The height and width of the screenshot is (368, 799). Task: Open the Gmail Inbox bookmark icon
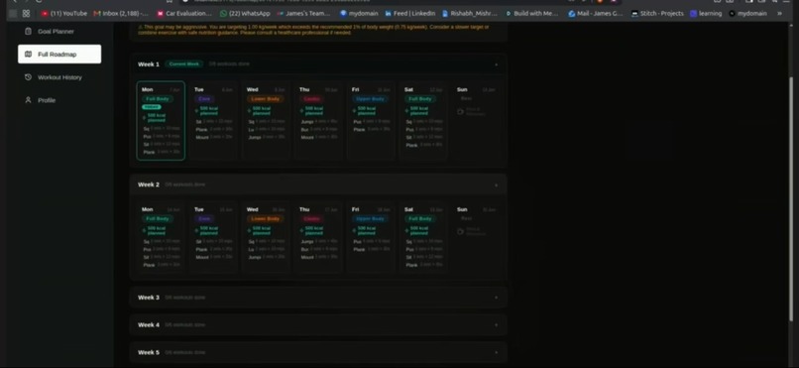click(97, 14)
